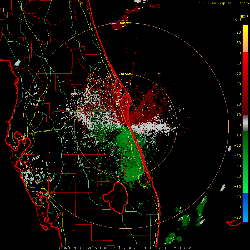Pick the gray zero-velocity color bar segment
Image resolution: width=250 pixels, height=250 pixels.
tap(245, 123)
